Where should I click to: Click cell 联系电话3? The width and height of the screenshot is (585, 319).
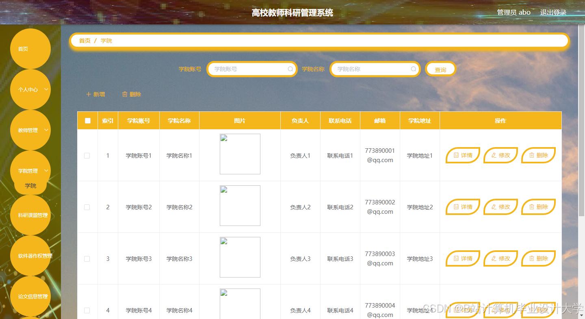340,259
